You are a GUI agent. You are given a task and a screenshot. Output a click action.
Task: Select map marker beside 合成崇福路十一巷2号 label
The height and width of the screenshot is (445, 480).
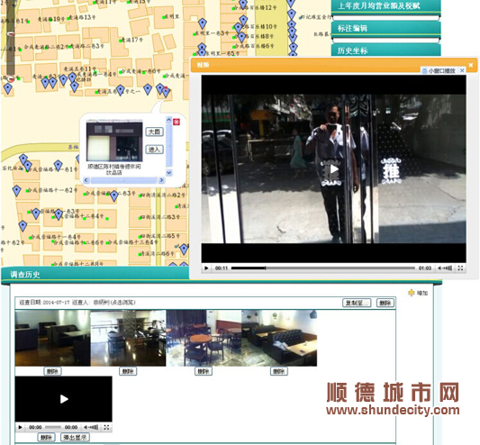16,190
